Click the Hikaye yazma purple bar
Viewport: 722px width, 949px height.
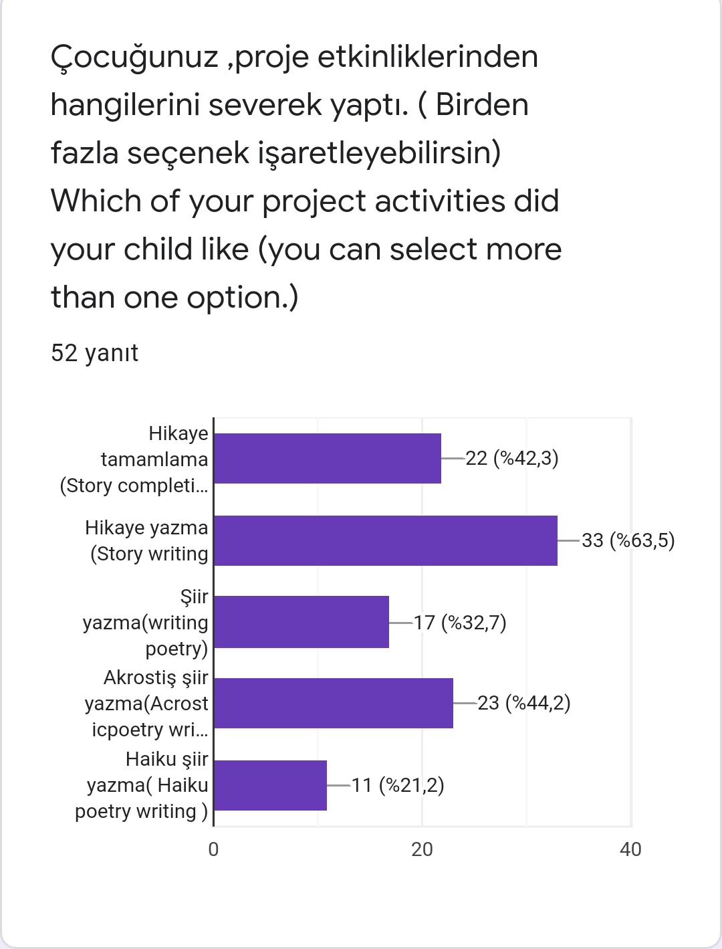point(386,540)
